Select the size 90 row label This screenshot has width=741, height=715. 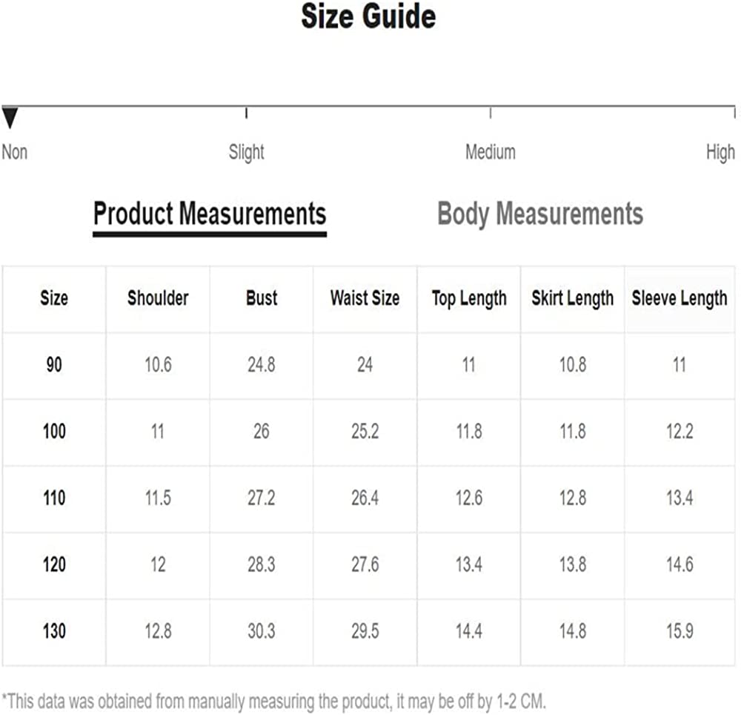tap(54, 365)
